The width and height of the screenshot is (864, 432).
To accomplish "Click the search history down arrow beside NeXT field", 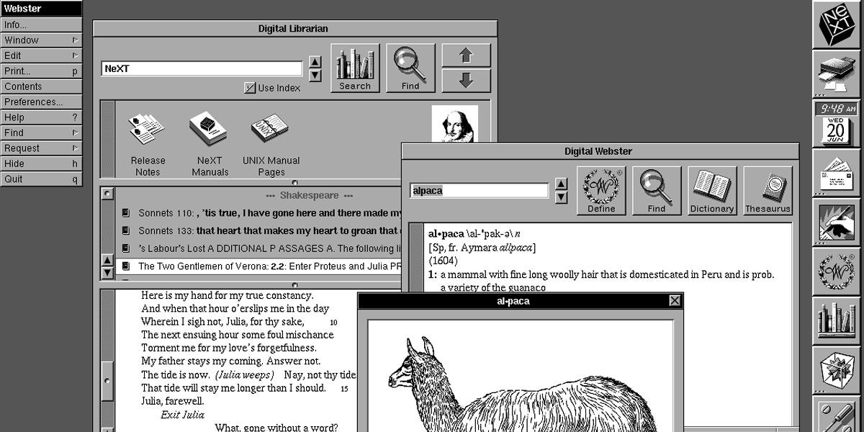I will (x=315, y=75).
